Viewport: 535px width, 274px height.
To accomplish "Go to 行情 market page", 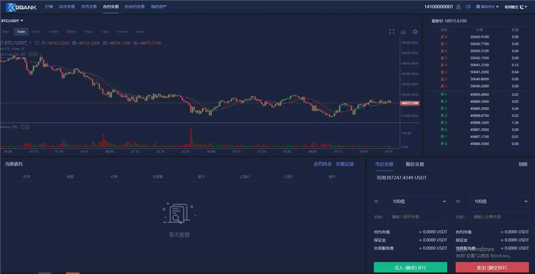I will [49, 7].
